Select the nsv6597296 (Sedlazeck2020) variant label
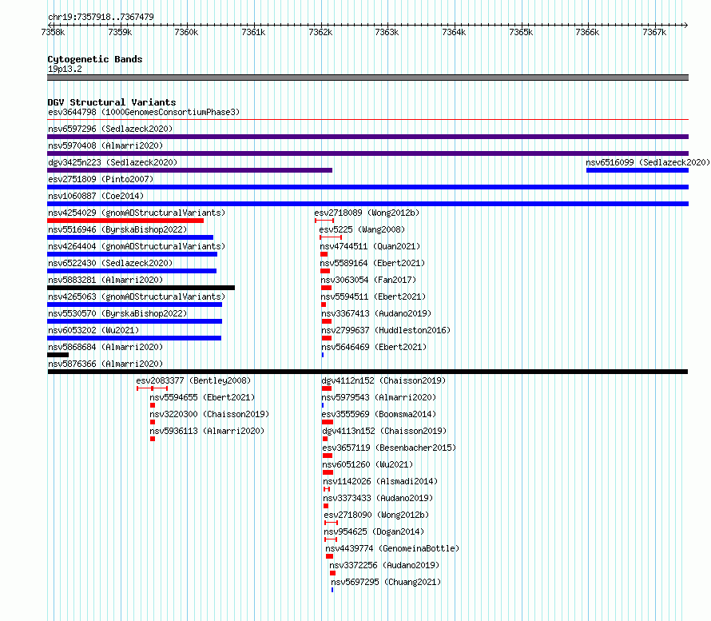711x621 pixels. tap(110, 129)
